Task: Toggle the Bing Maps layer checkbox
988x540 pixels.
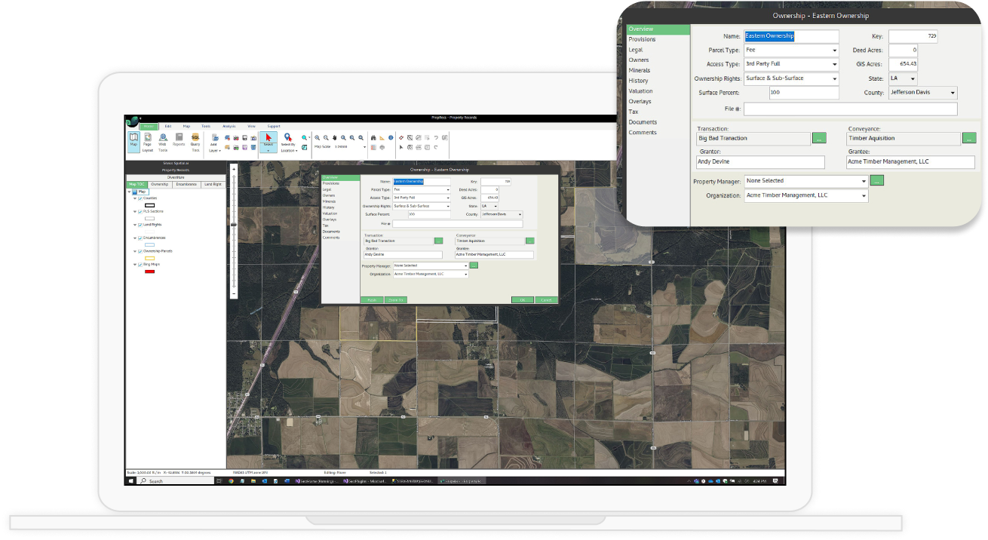Action: click(140, 265)
